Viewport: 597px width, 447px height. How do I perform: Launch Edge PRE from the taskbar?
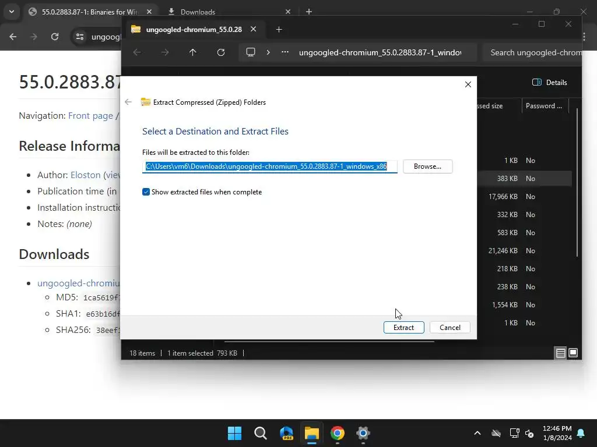(x=286, y=433)
